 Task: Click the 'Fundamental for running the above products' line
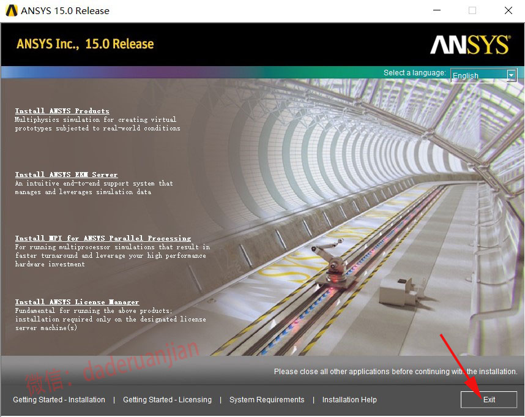click(94, 310)
